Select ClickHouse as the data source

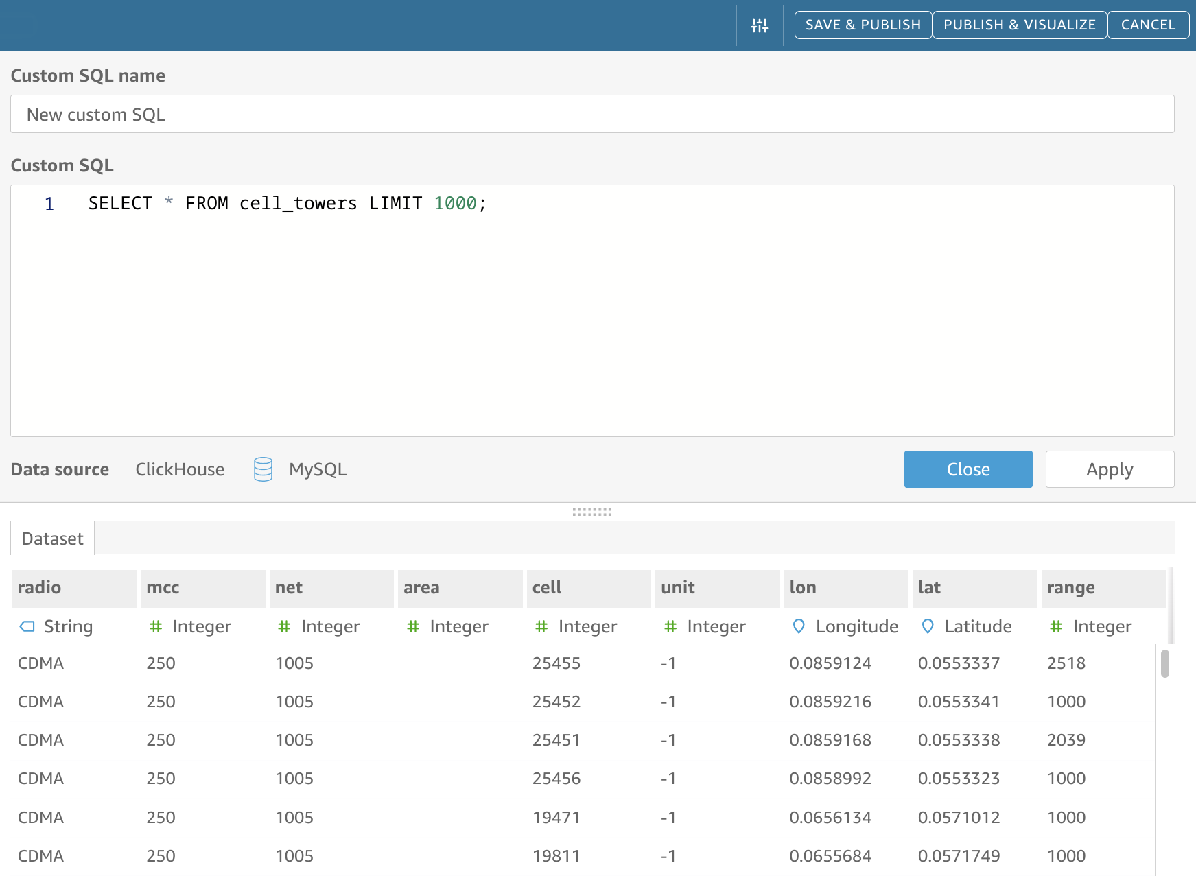[x=180, y=469]
